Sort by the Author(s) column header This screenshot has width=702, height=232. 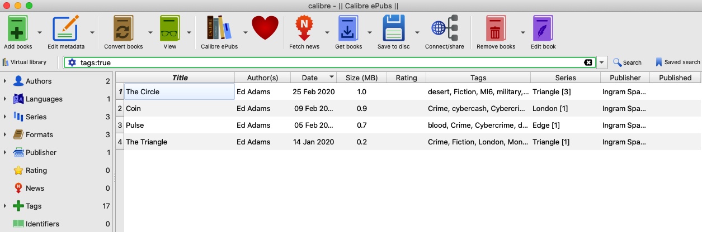coord(262,78)
